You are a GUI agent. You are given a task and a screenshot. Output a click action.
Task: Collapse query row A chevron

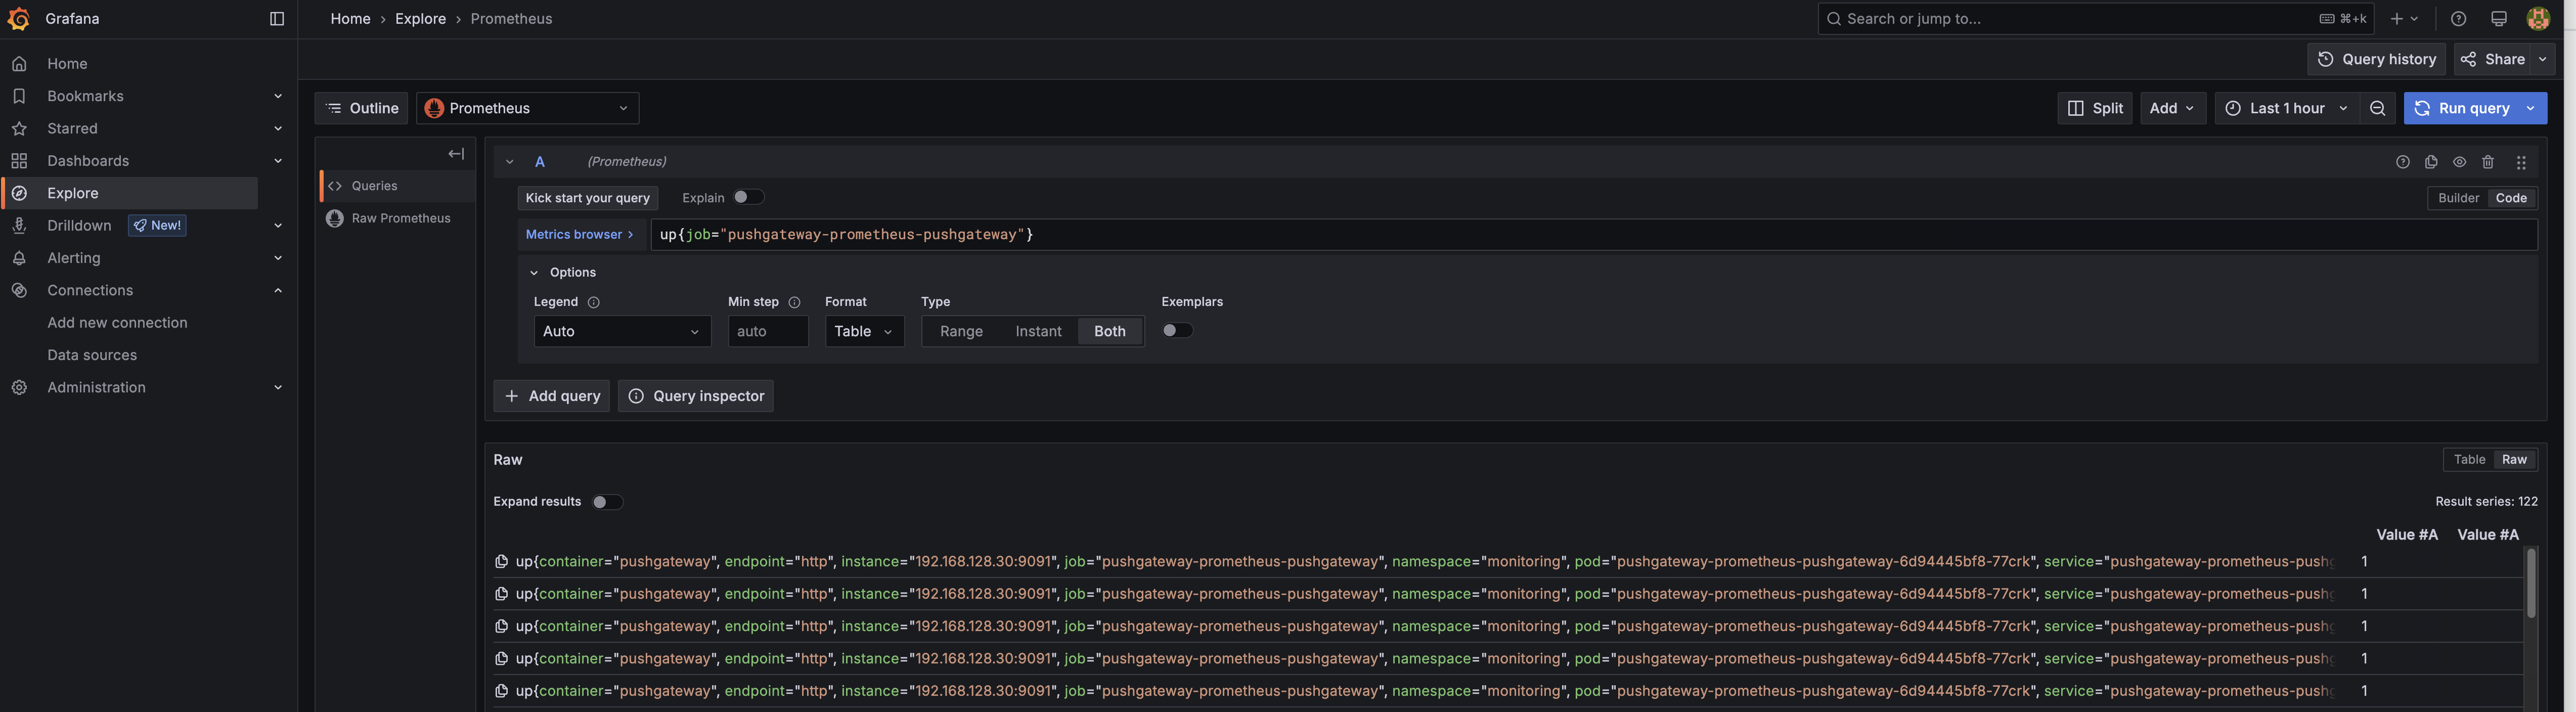pyautogui.click(x=509, y=162)
